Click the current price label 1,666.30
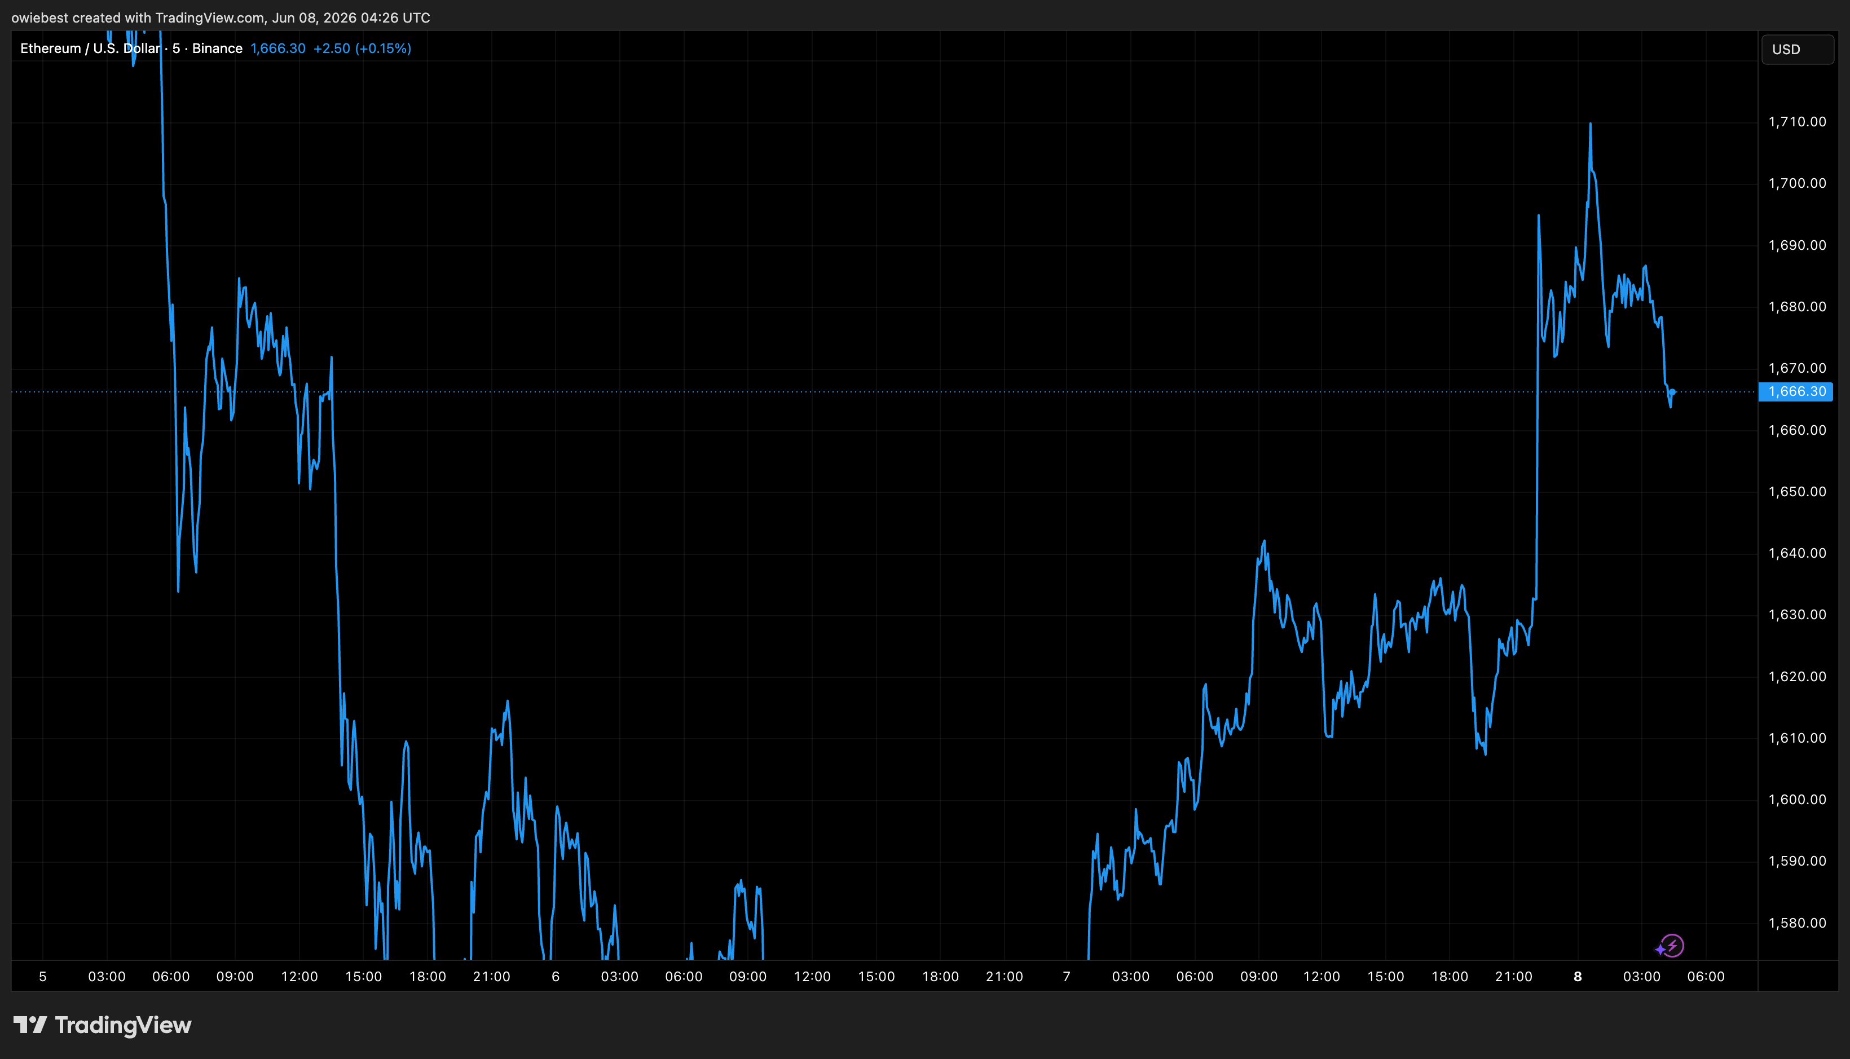This screenshot has height=1059, width=1850. click(1796, 391)
